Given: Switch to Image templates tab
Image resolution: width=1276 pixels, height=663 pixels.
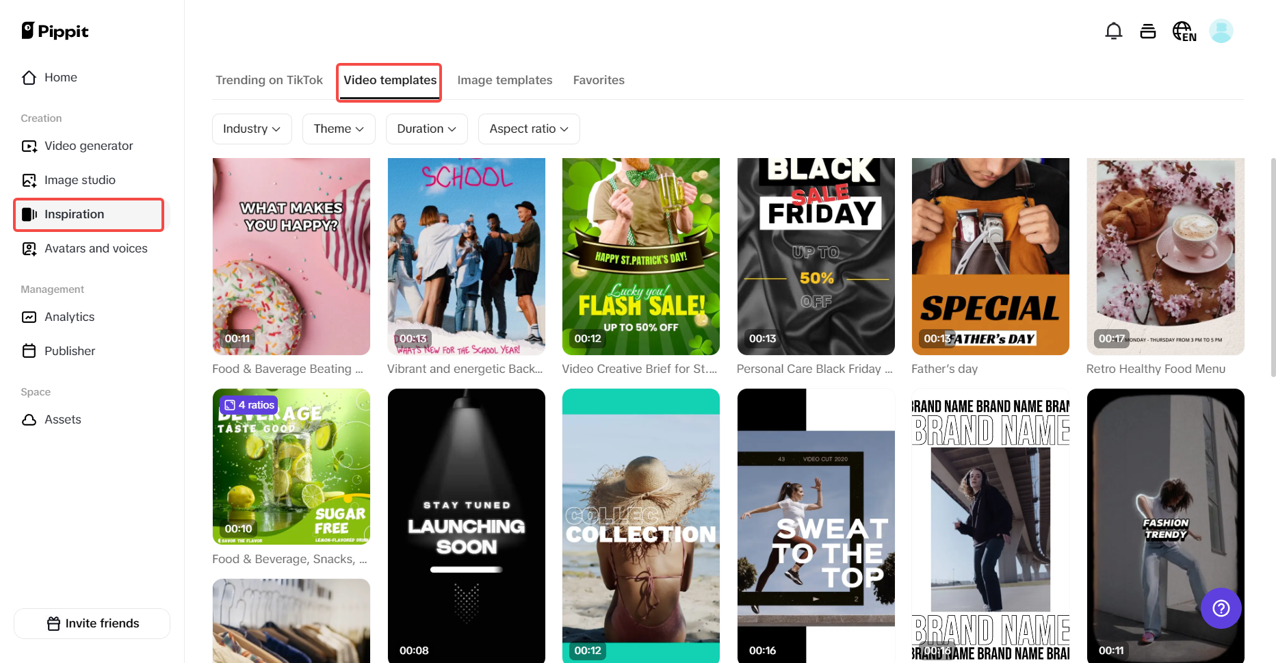Looking at the screenshot, I should (505, 80).
